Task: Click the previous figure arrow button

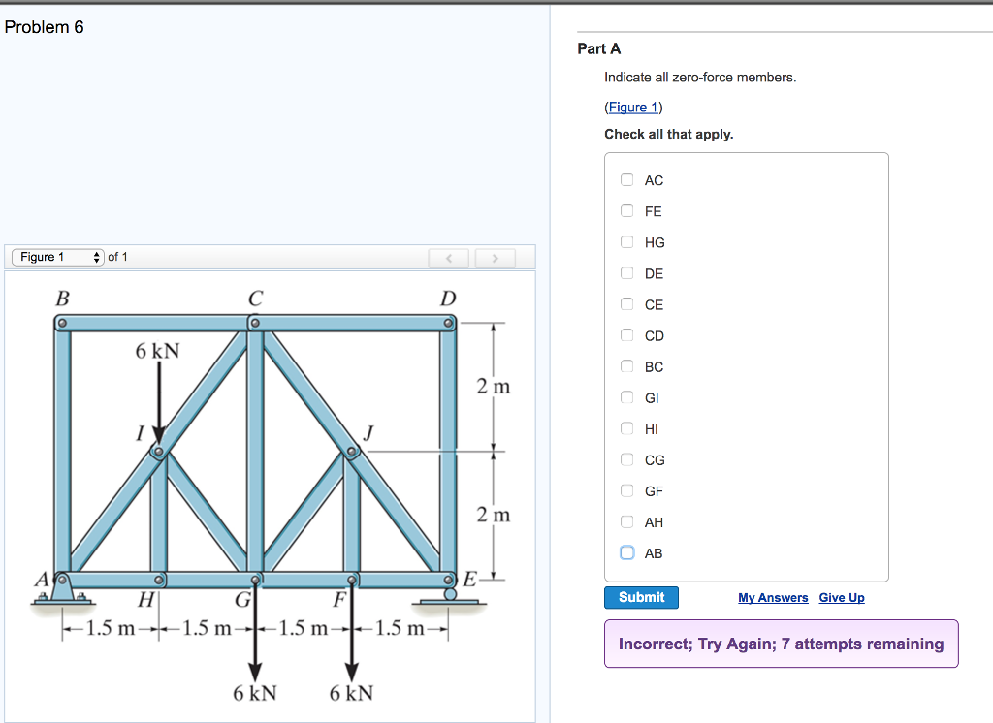Action: [449, 258]
